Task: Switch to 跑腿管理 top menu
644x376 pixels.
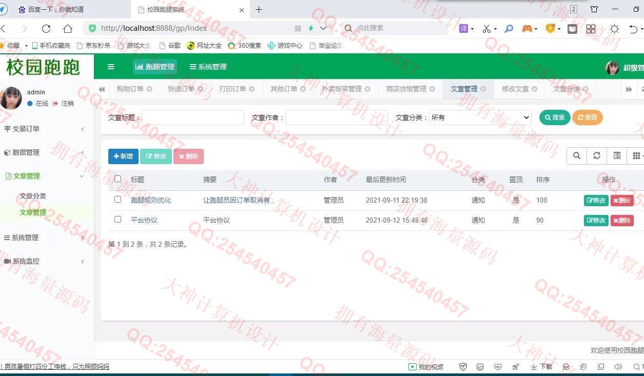Action: coord(155,67)
